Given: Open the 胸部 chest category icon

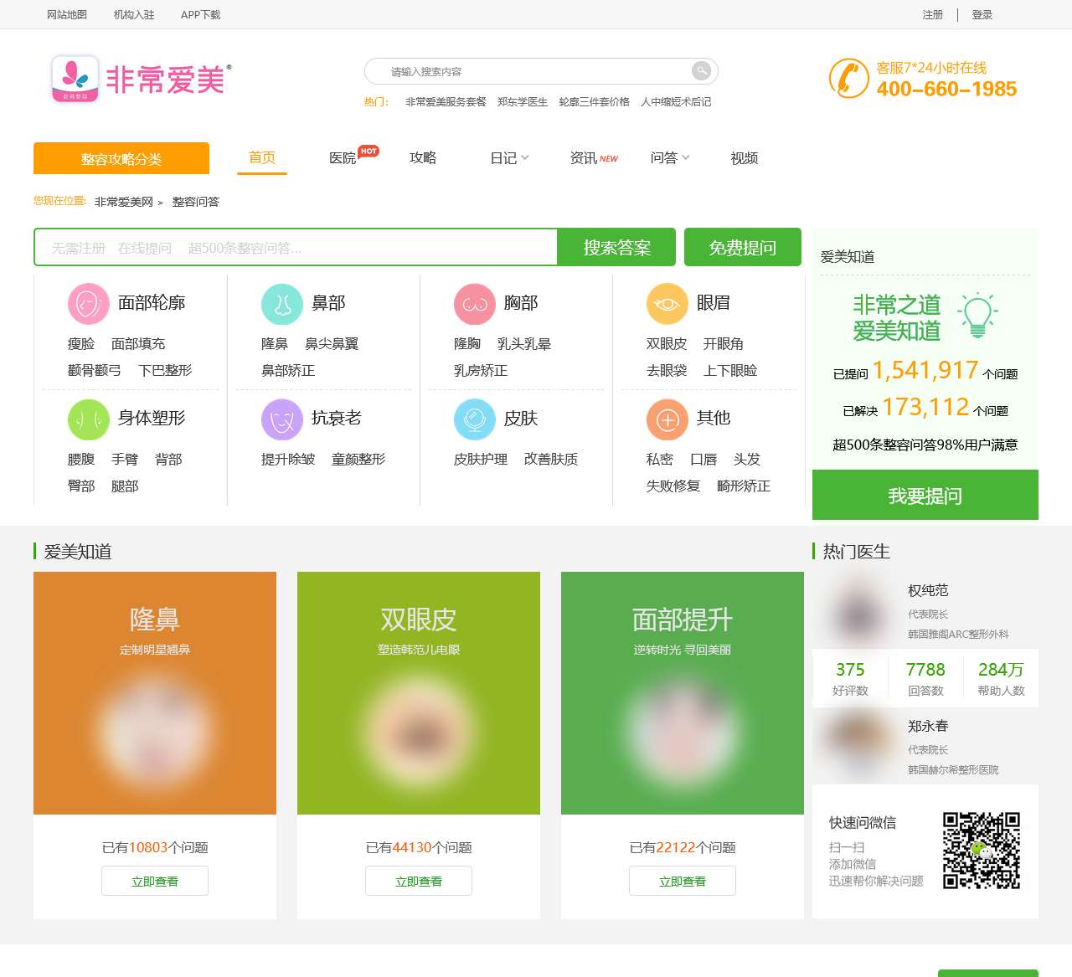Looking at the screenshot, I should pyautogui.click(x=474, y=303).
